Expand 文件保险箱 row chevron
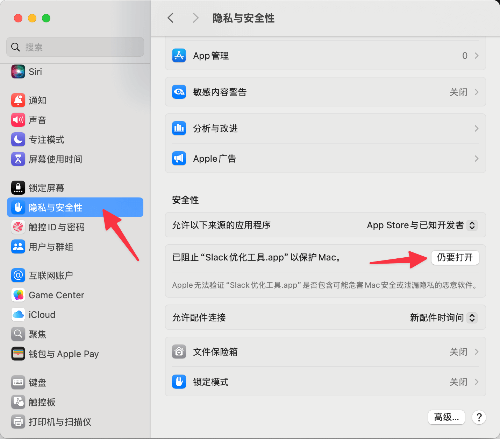The height and width of the screenshot is (439, 500). pyautogui.click(x=477, y=352)
